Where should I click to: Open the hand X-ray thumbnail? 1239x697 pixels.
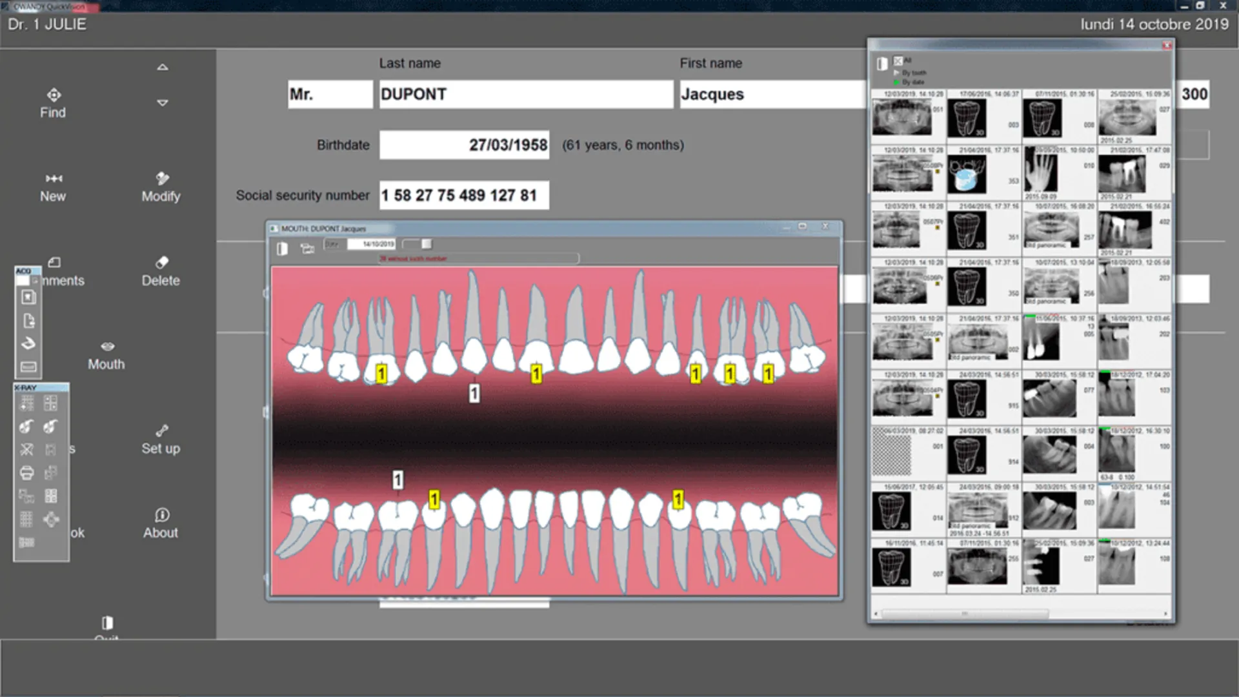[x=1042, y=172]
